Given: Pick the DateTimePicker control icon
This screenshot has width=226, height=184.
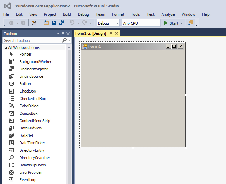Looking at the screenshot, I should (x=11, y=143).
